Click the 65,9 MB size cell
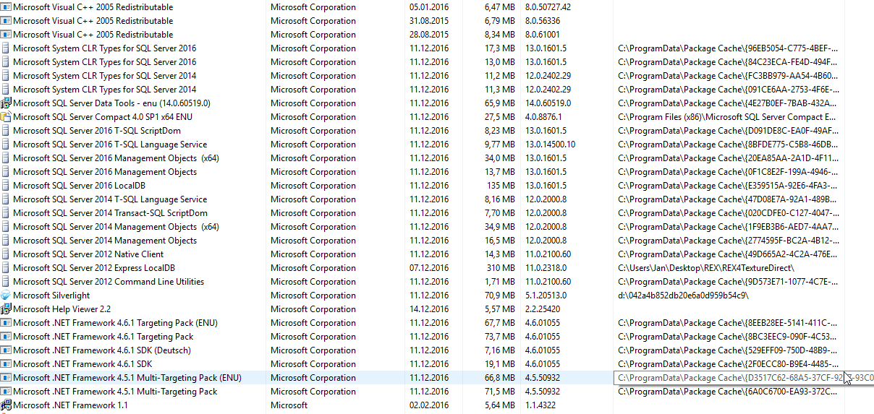Viewport: 874px width, 414px height. point(499,103)
